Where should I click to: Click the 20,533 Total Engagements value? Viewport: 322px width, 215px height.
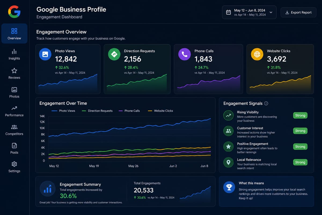pos(144,190)
